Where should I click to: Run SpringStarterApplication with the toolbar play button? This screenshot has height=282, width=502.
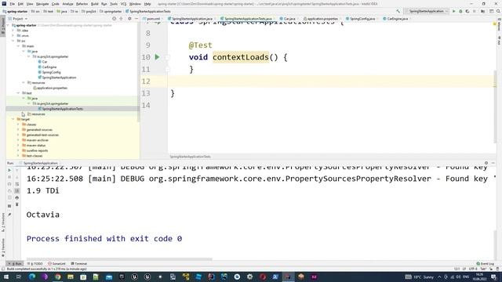tap(453, 11)
